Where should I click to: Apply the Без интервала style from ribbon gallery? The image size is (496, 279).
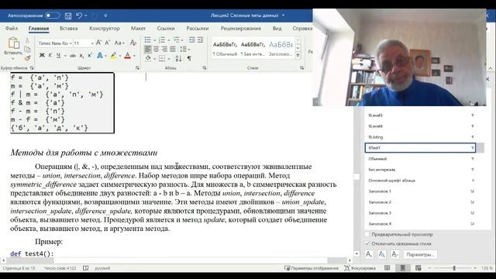pyautogui.click(x=253, y=49)
